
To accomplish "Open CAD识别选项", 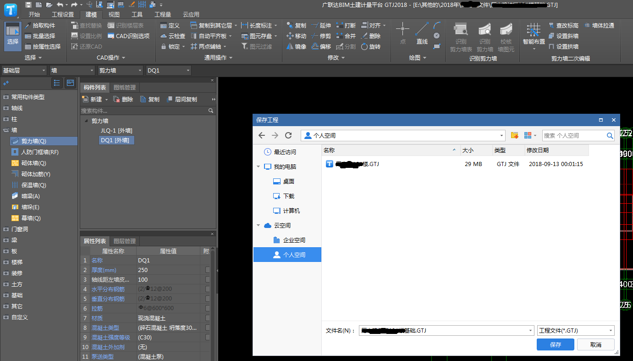I will click(129, 36).
